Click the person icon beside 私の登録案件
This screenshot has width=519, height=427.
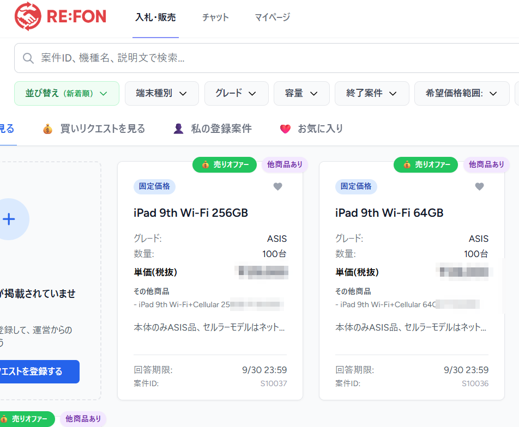178,129
